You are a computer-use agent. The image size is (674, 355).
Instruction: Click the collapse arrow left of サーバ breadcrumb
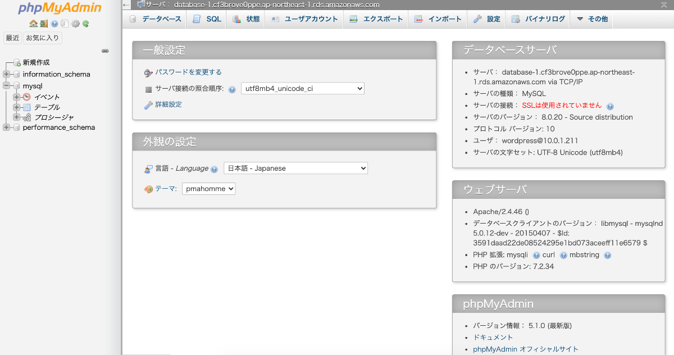click(126, 4)
